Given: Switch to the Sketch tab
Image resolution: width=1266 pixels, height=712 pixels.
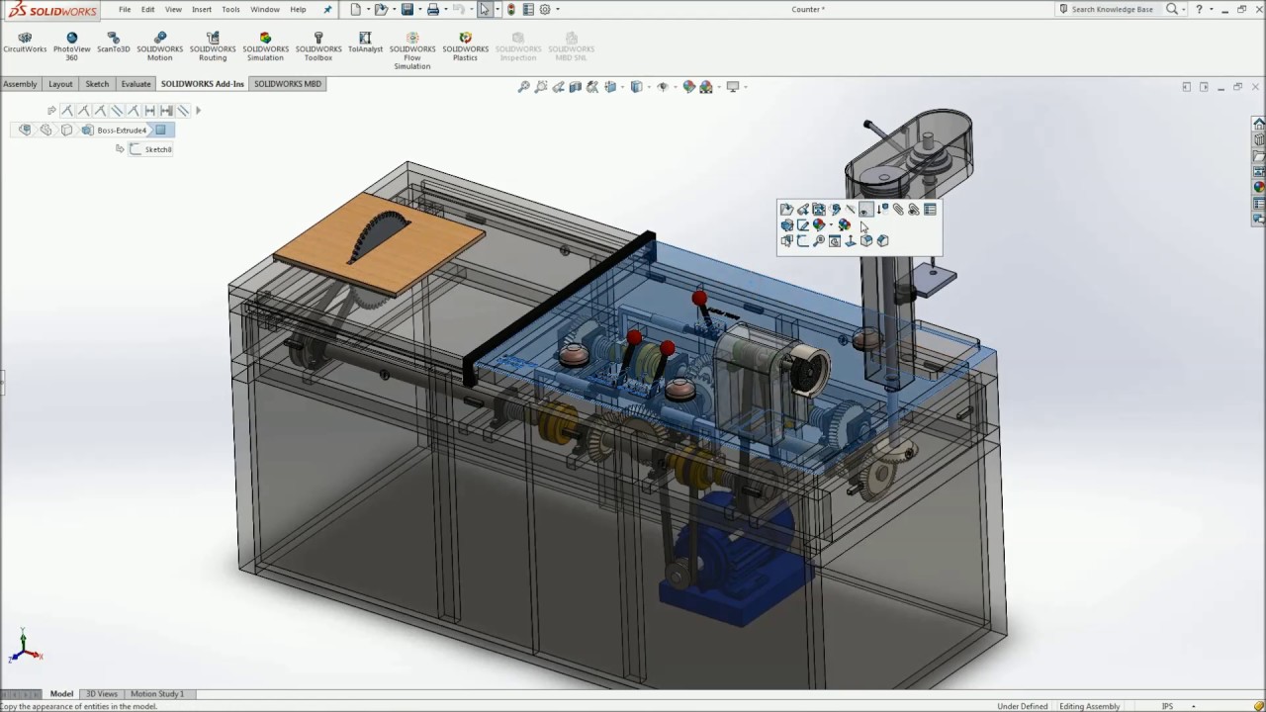Looking at the screenshot, I should [97, 84].
